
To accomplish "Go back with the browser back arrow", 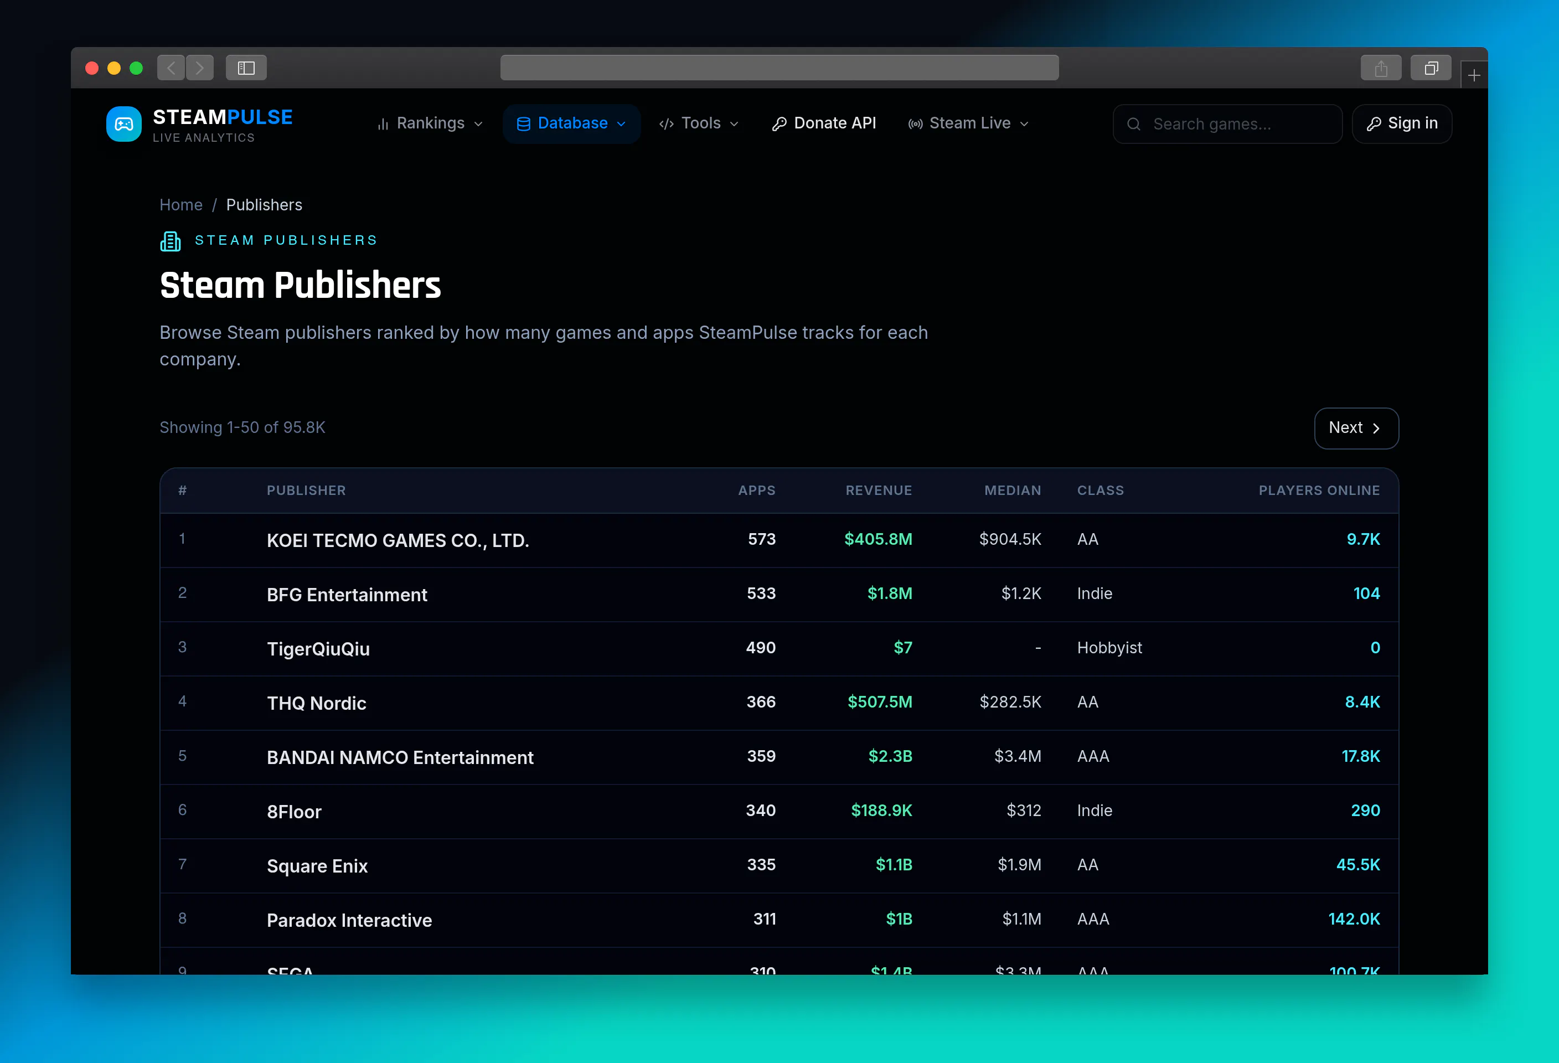I will (x=171, y=68).
